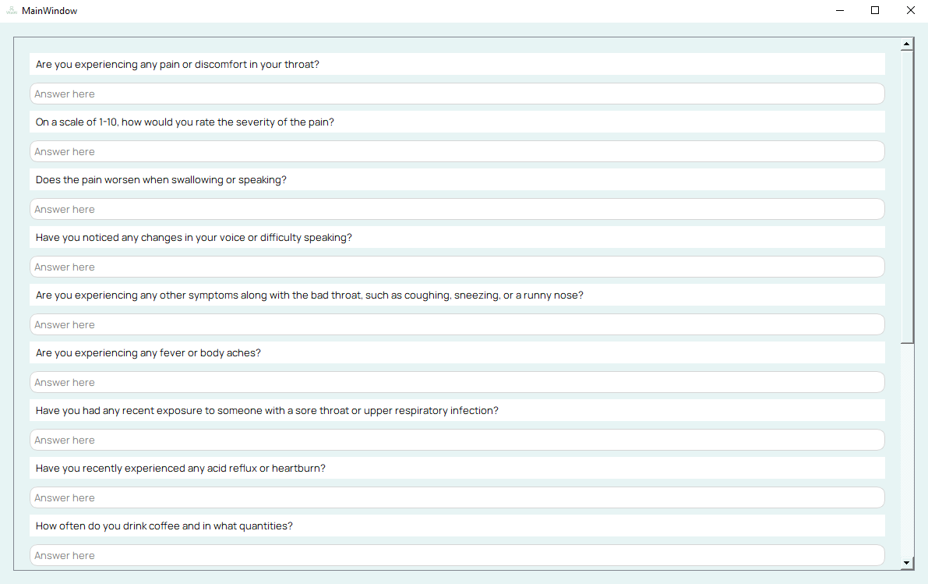Click answer field for coffee drinking question
The height and width of the screenshot is (584, 928).
point(457,556)
